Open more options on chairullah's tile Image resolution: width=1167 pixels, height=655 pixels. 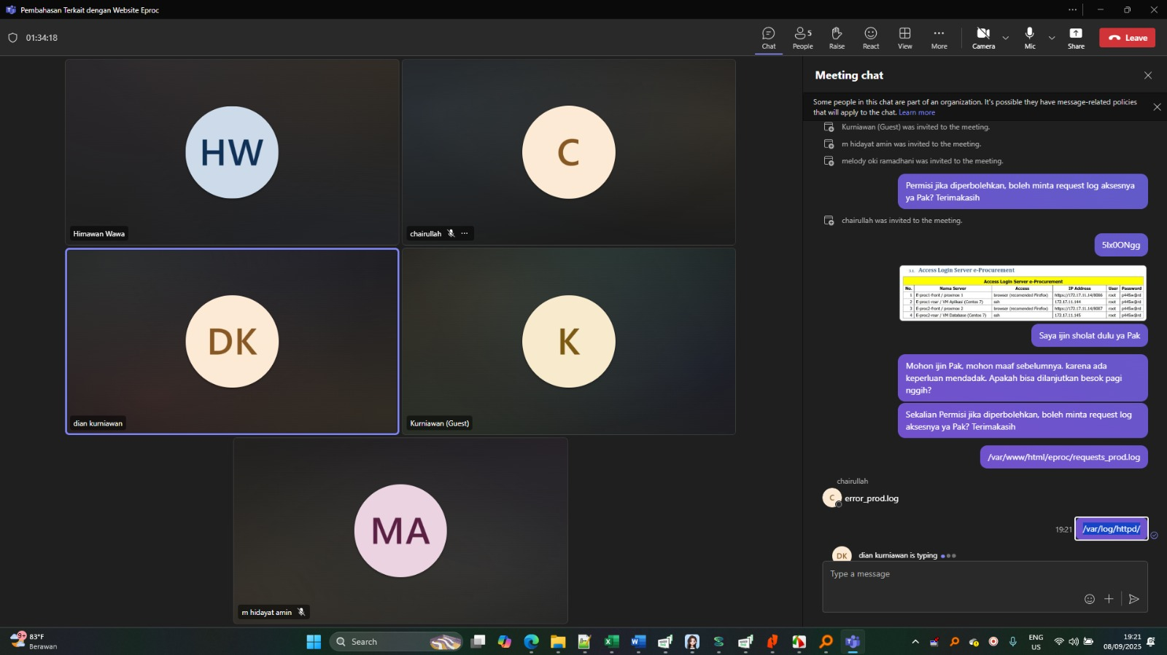(465, 234)
